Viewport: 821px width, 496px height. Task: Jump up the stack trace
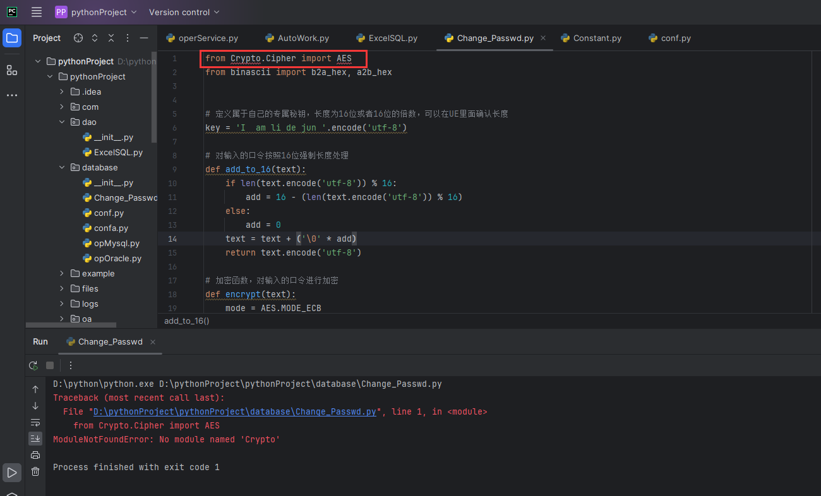(x=35, y=389)
